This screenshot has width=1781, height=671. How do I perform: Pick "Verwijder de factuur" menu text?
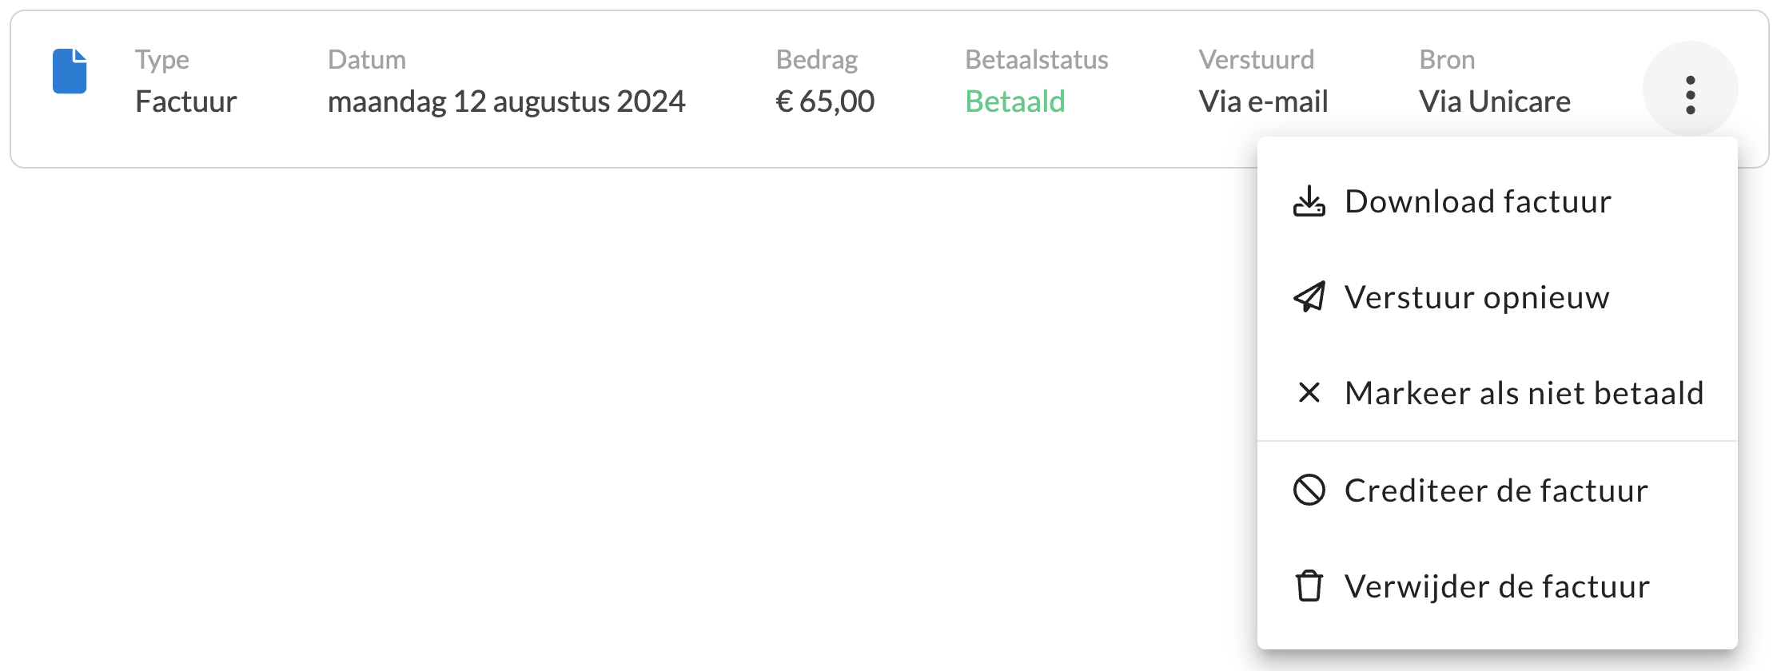(1496, 586)
